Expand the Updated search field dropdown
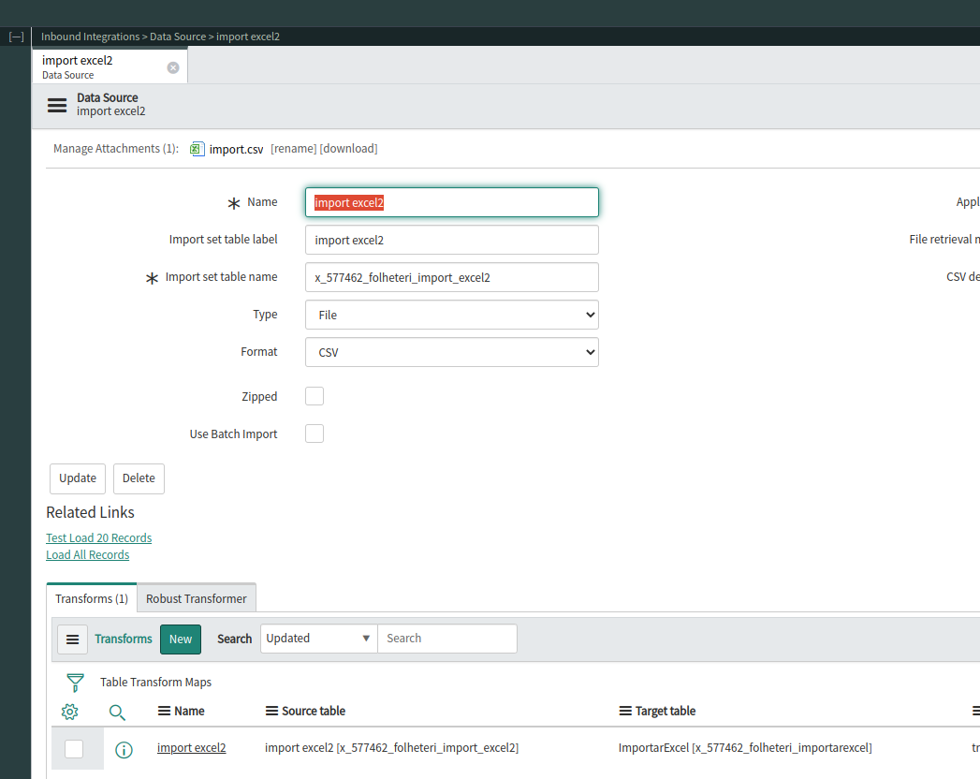 (x=318, y=639)
